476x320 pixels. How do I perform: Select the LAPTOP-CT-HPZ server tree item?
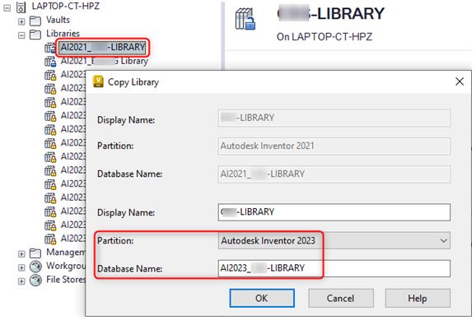(66, 6)
